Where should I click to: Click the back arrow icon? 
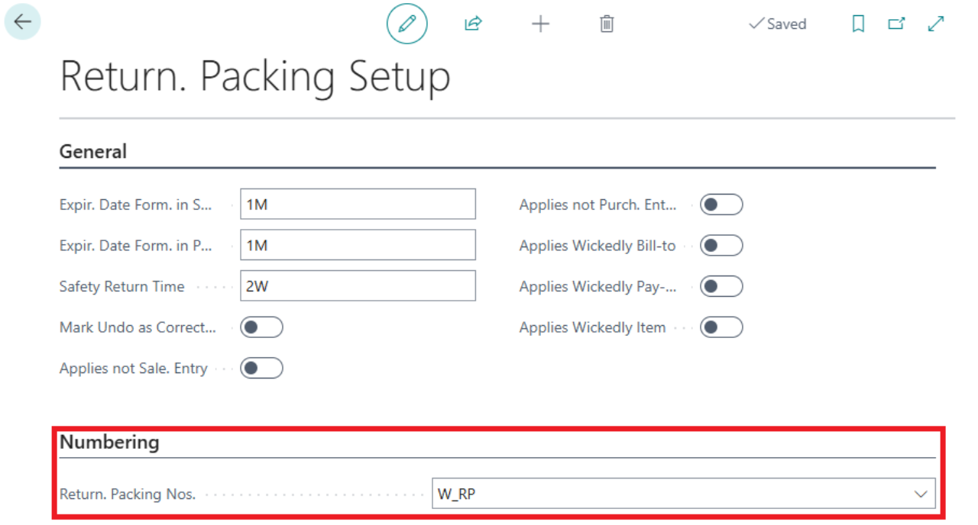click(22, 21)
